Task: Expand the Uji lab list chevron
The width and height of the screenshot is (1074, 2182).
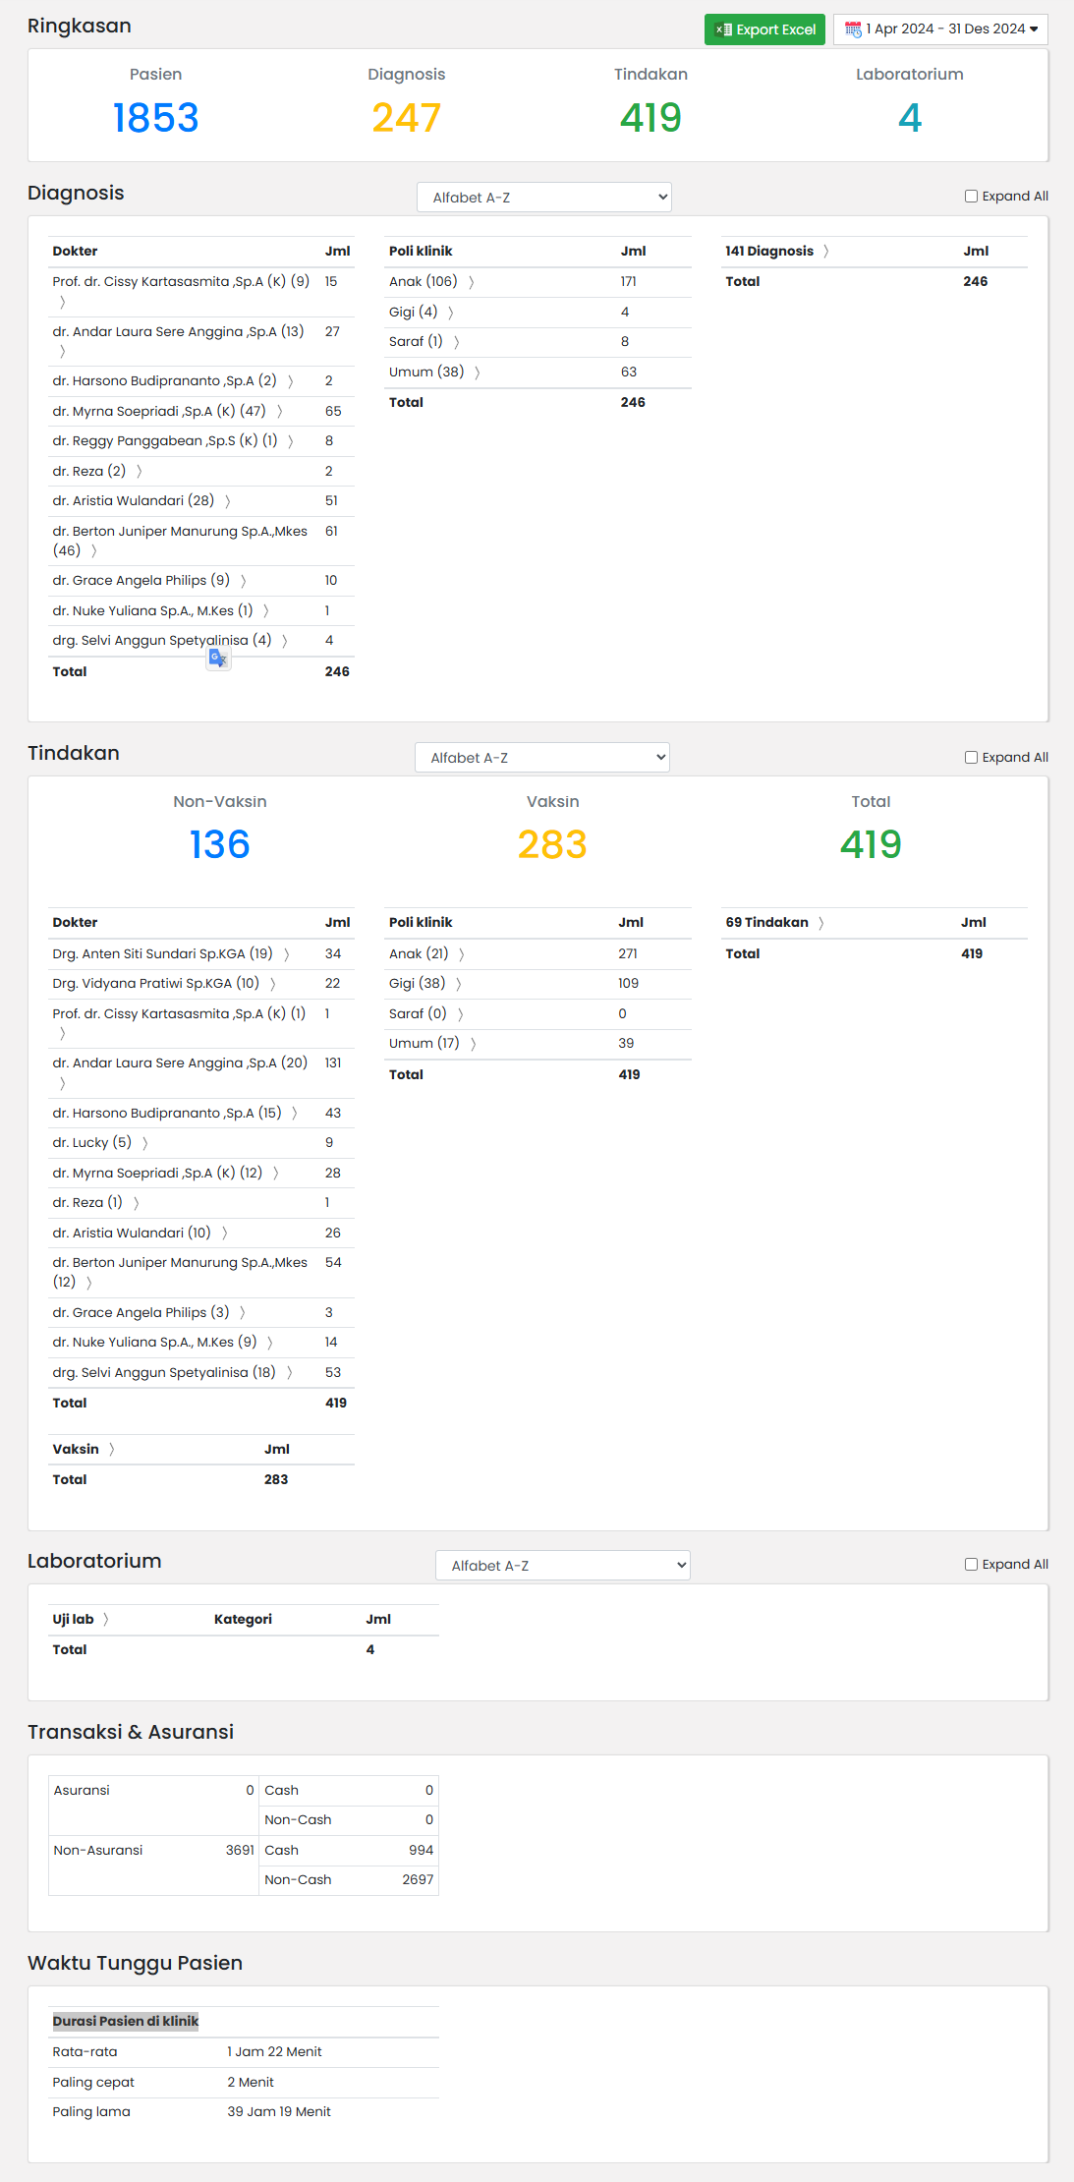Action: coord(106,1620)
